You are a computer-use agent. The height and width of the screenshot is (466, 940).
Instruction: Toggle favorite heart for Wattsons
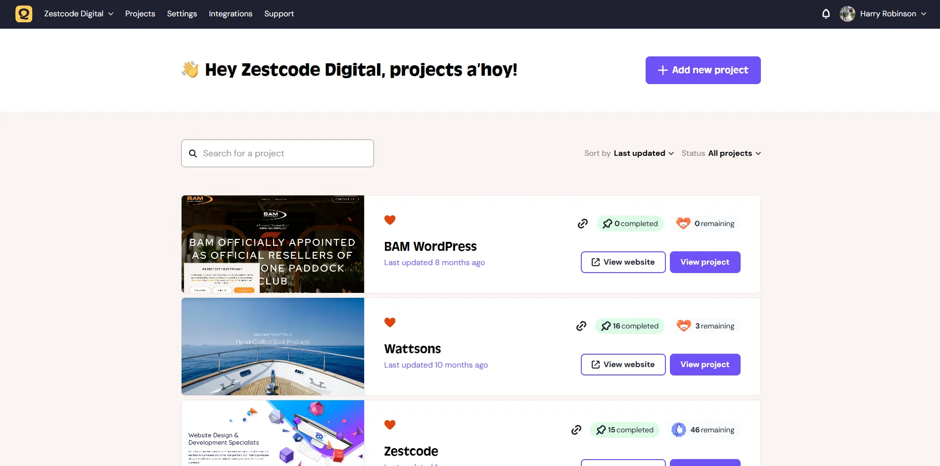[390, 322]
